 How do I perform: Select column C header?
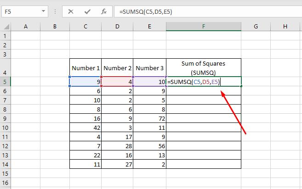[x=85, y=27]
